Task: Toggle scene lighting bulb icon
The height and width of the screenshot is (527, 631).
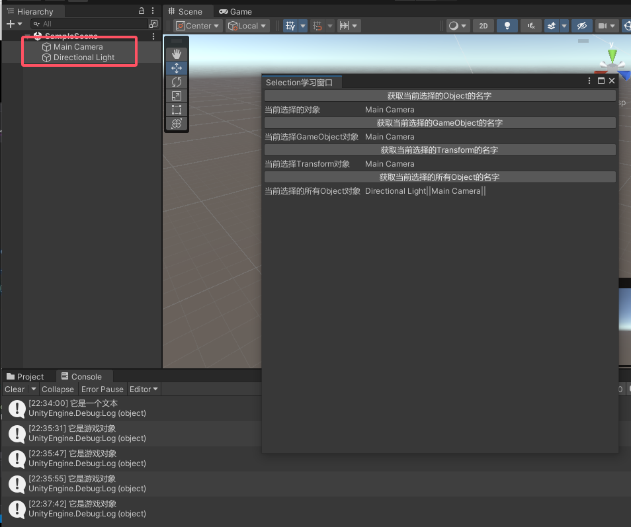Action: pyautogui.click(x=507, y=26)
